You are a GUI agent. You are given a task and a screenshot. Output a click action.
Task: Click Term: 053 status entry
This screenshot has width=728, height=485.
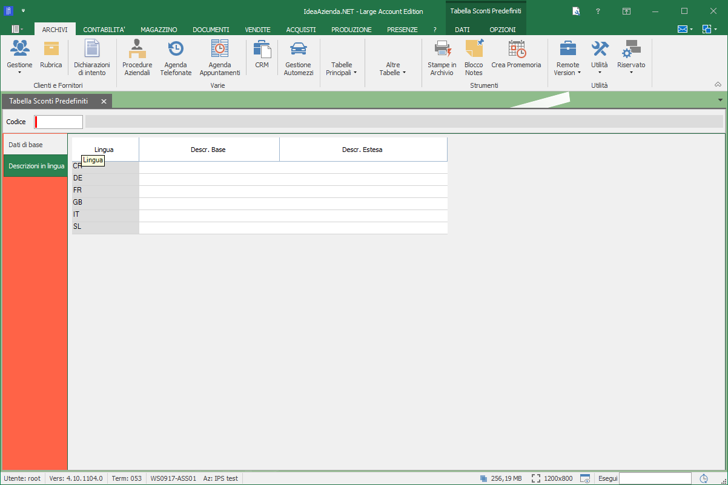(x=127, y=478)
